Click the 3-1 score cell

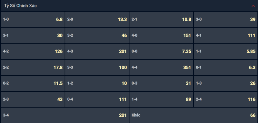pos(33,35)
